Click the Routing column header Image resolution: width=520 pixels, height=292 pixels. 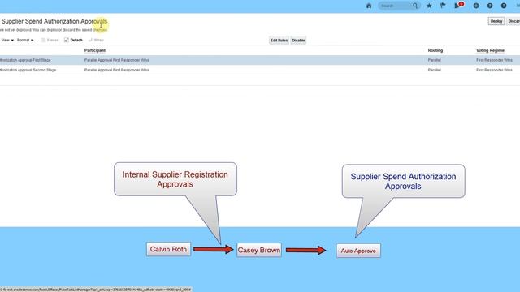[x=435, y=50]
